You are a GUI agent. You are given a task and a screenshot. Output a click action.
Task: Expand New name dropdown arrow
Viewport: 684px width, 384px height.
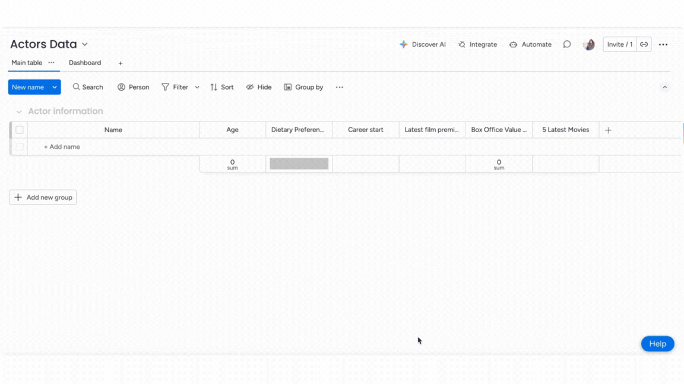click(55, 87)
